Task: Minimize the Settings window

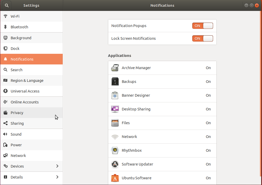Action: [246, 5]
